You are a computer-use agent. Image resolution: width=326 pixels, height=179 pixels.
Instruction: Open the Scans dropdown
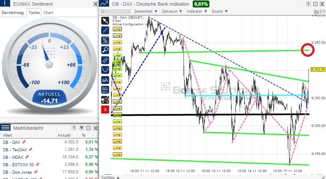[220, 11]
